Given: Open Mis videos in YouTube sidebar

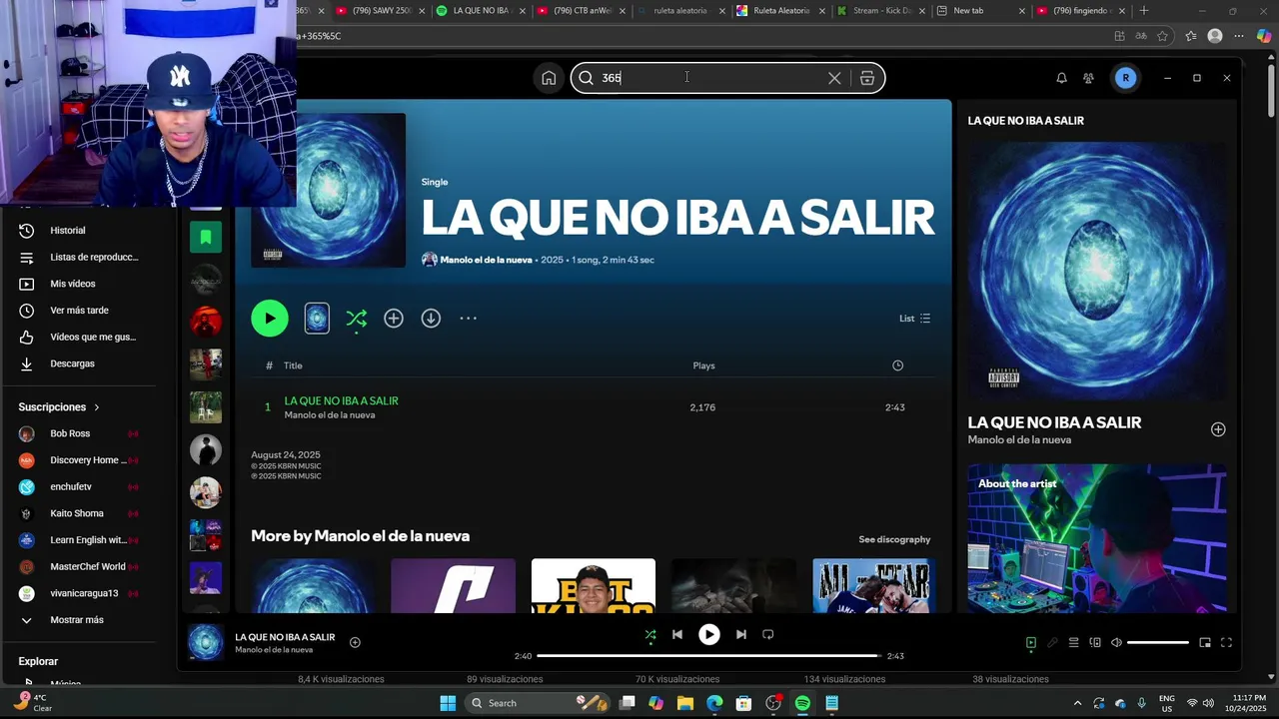Looking at the screenshot, I should coord(73,284).
